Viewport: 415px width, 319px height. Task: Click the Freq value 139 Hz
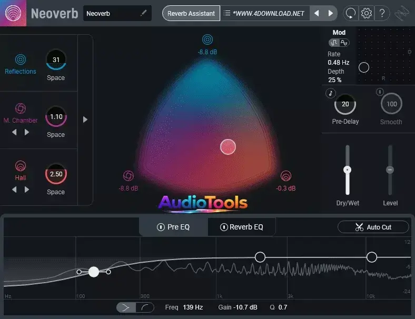[x=193, y=307]
